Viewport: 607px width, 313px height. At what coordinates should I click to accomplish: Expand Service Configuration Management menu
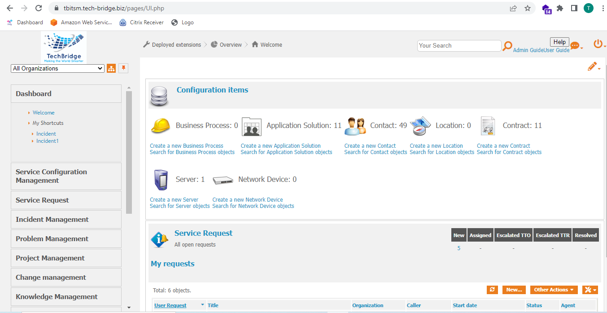(x=66, y=176)
